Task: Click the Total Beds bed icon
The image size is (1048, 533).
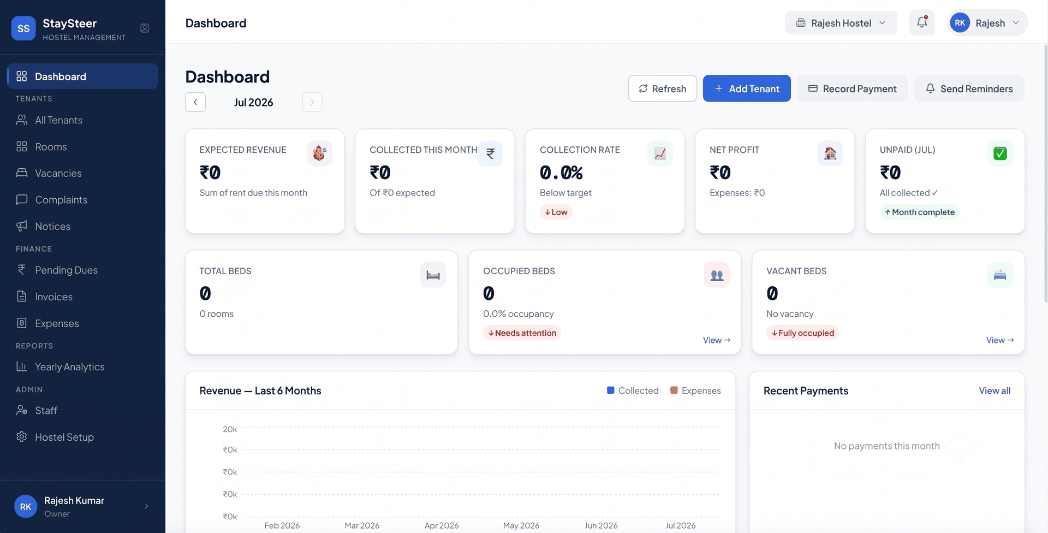Action: coord(433,275)
